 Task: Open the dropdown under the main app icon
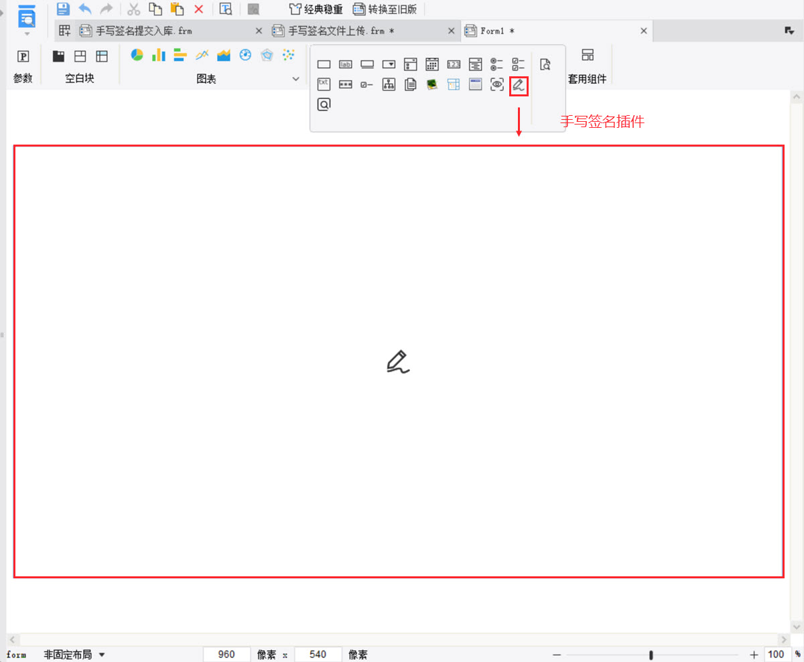pyautogui.click(x=27, y=33)
